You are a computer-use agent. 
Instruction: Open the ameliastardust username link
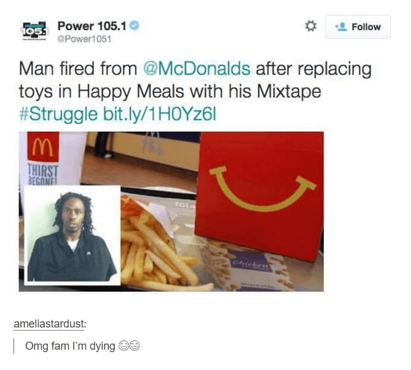(49, 324)
